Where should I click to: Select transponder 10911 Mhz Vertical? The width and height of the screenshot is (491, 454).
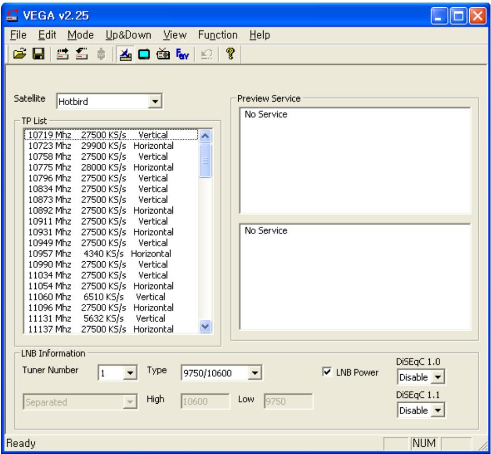point(111,221)
